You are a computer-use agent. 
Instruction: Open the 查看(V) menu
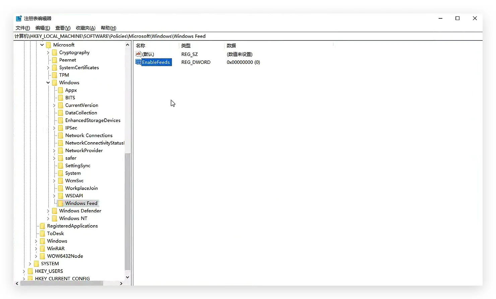(x=63, y=28)
